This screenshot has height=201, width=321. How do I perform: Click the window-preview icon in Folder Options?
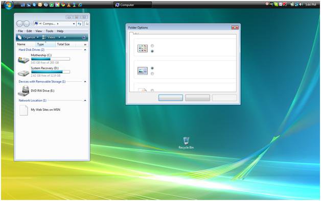tap(143, 71)
